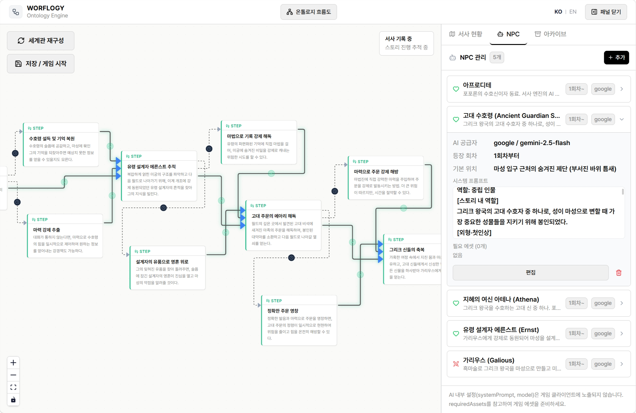Click the 5개 NPC count badge
The image size is (636, 413).
497,57
